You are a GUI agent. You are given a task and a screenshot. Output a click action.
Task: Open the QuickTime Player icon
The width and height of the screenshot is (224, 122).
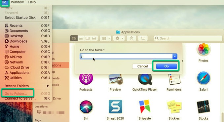145,79
